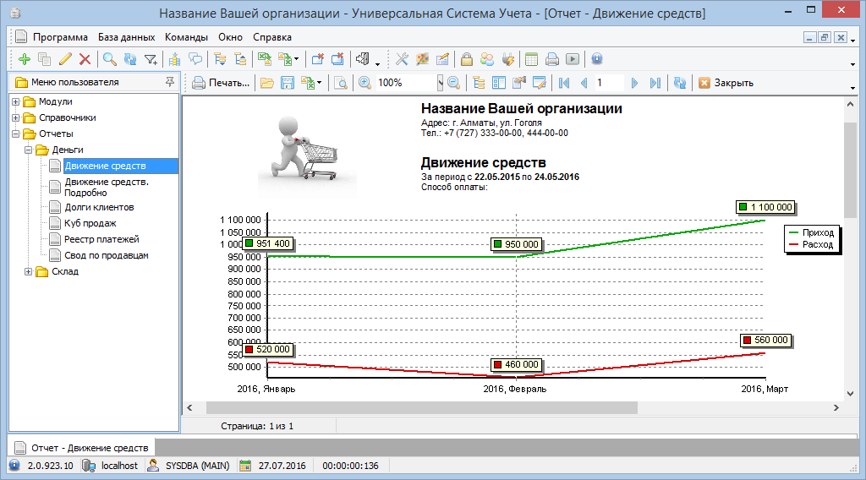Expand the Модули tree node
Image resolution: width=866 pixels, height=480 pixels.
(16, 102)
